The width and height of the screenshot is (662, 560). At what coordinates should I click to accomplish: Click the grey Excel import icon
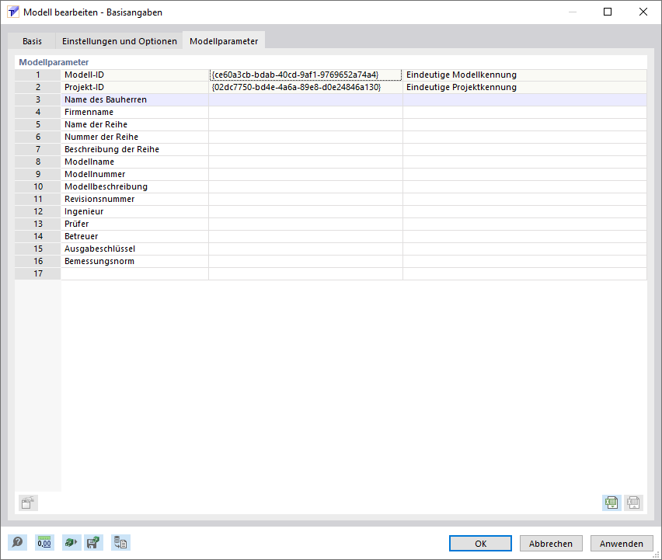(x=633, y=503)
